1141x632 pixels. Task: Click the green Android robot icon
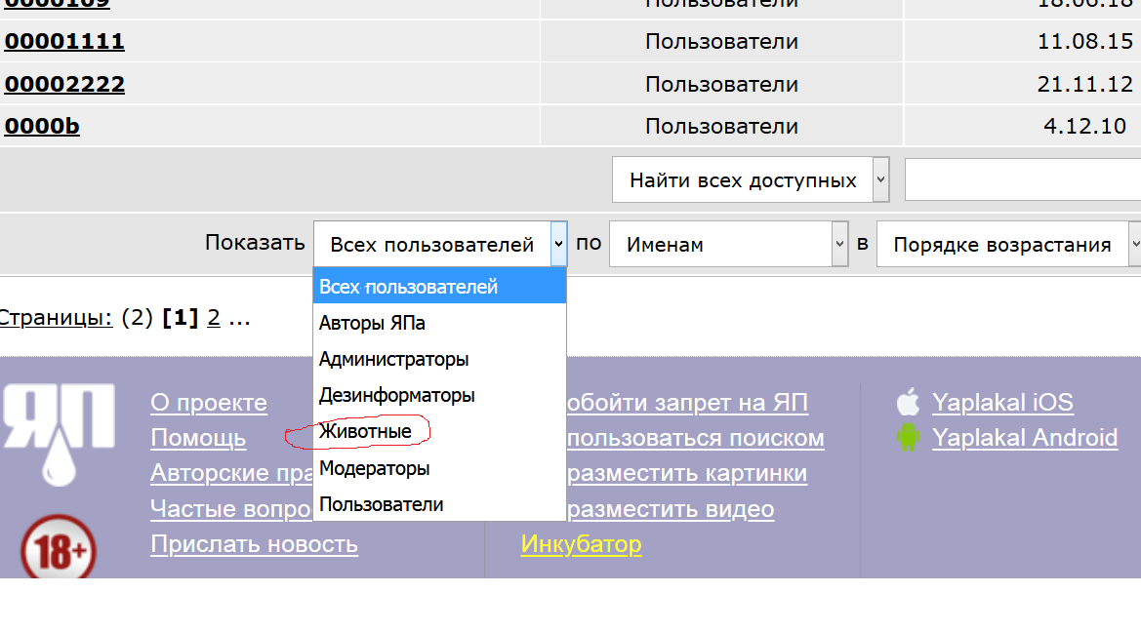click(908, 438)
